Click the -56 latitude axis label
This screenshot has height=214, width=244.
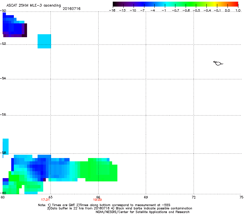[3, 114]
